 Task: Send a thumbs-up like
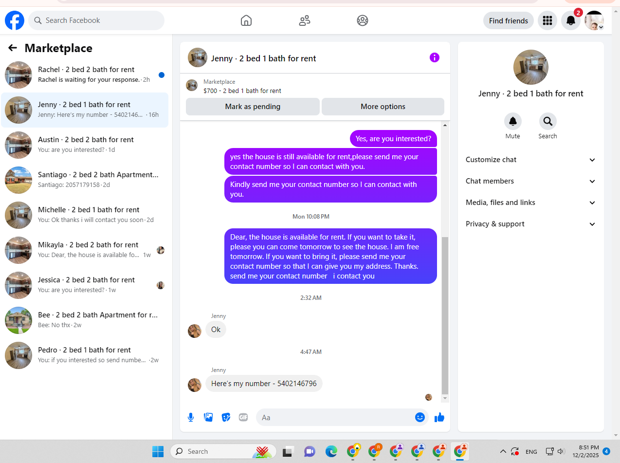[439, 417]
